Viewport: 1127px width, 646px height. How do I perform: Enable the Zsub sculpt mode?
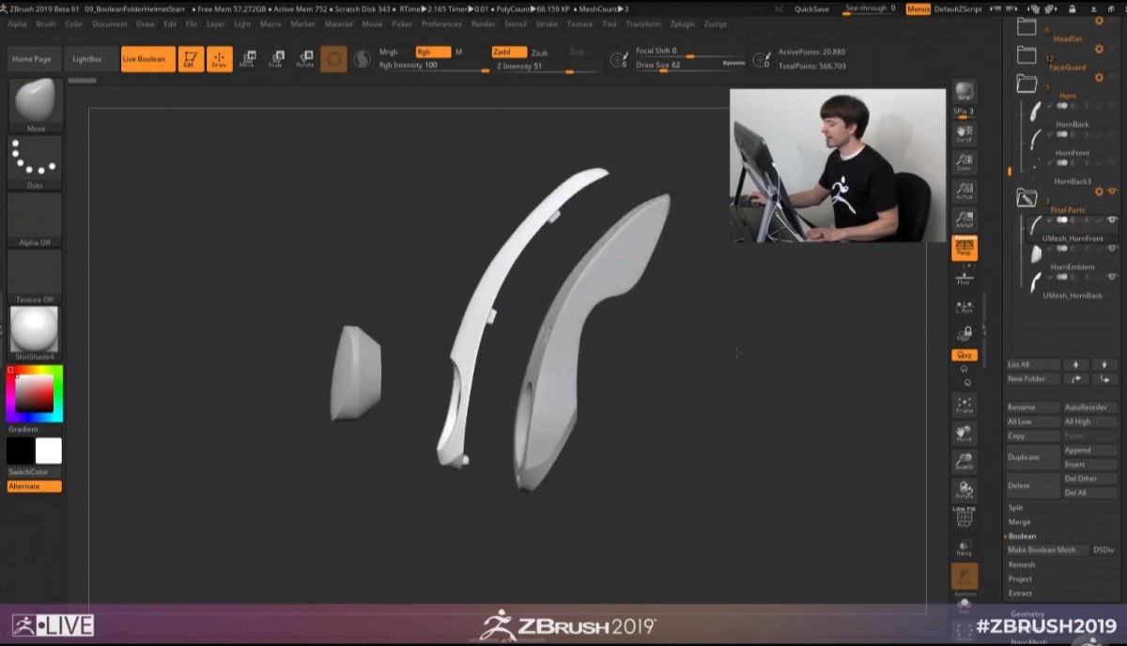(x=539, y=53)
